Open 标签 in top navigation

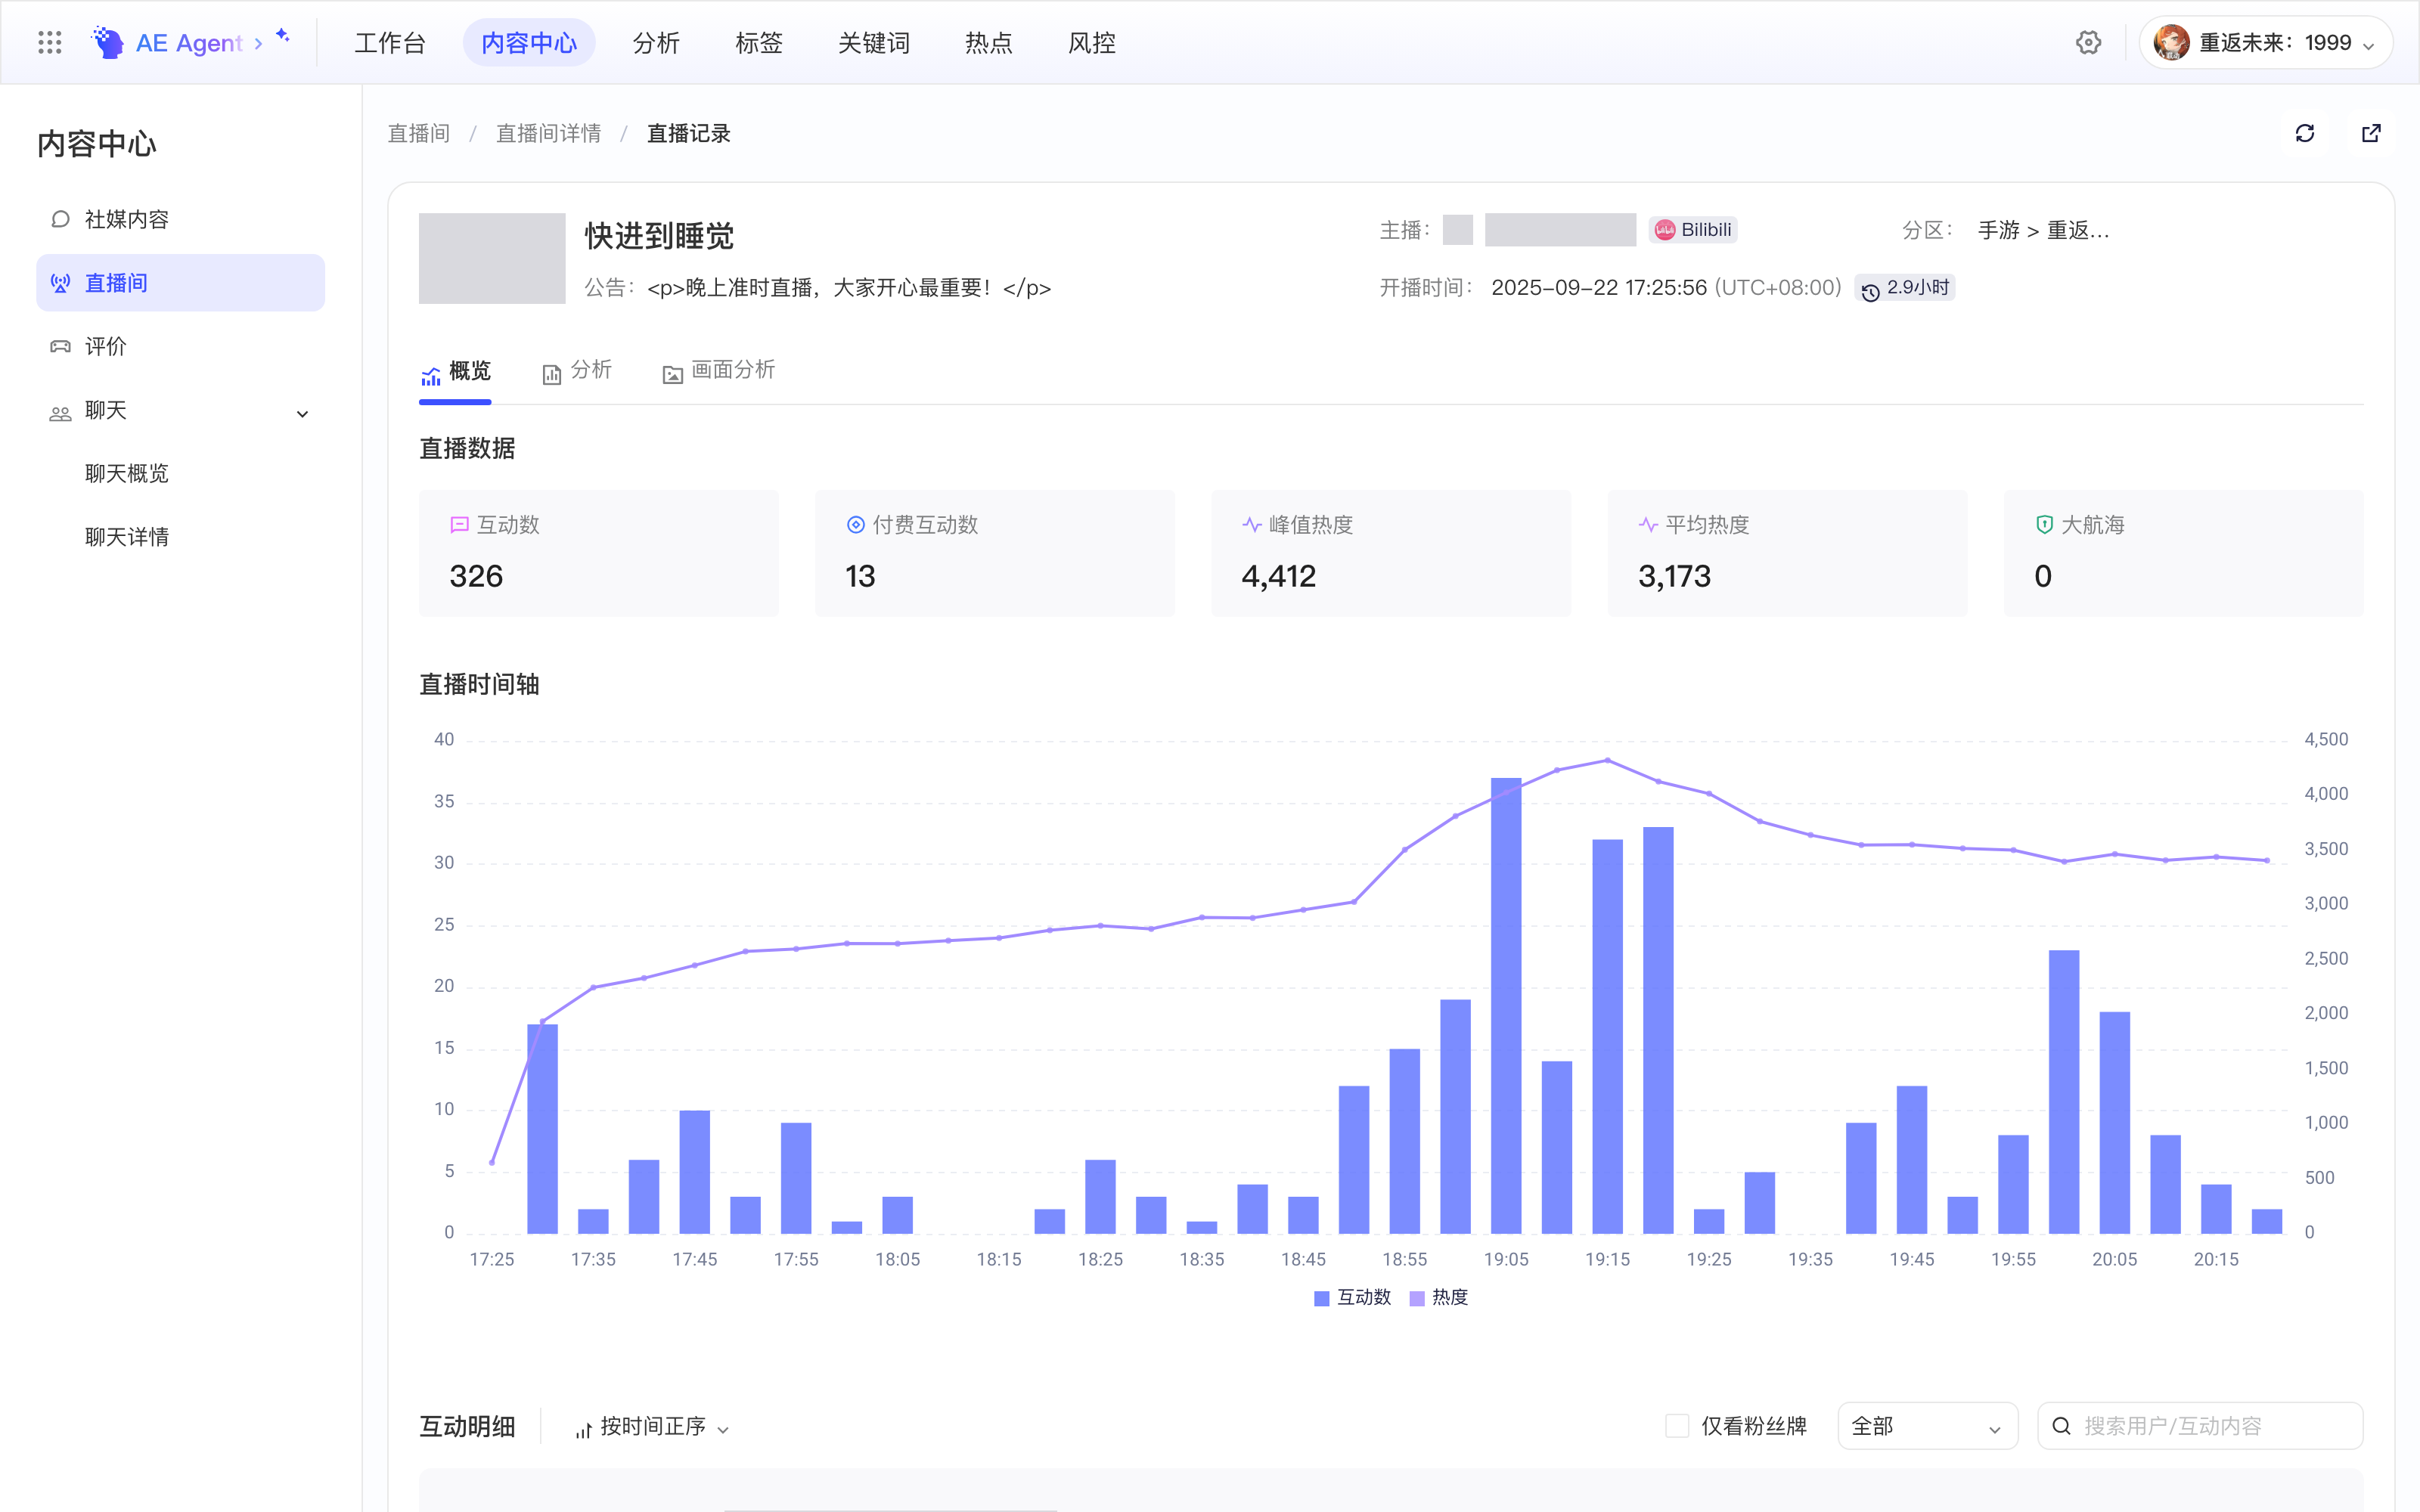pos(759,43)
